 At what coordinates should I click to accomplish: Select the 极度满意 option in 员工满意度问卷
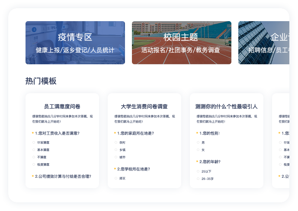34,164
